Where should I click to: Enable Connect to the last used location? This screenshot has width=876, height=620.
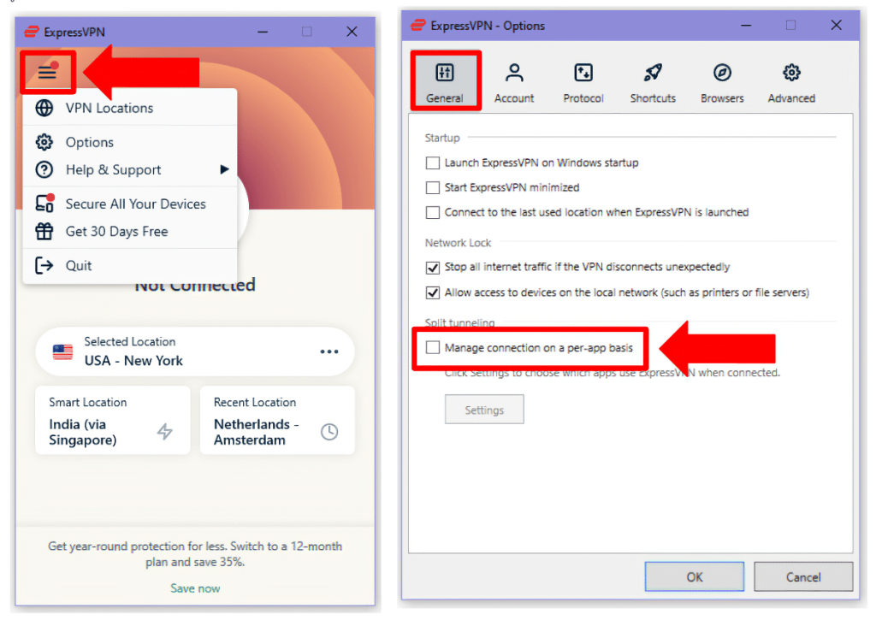[x=432, y=212]
